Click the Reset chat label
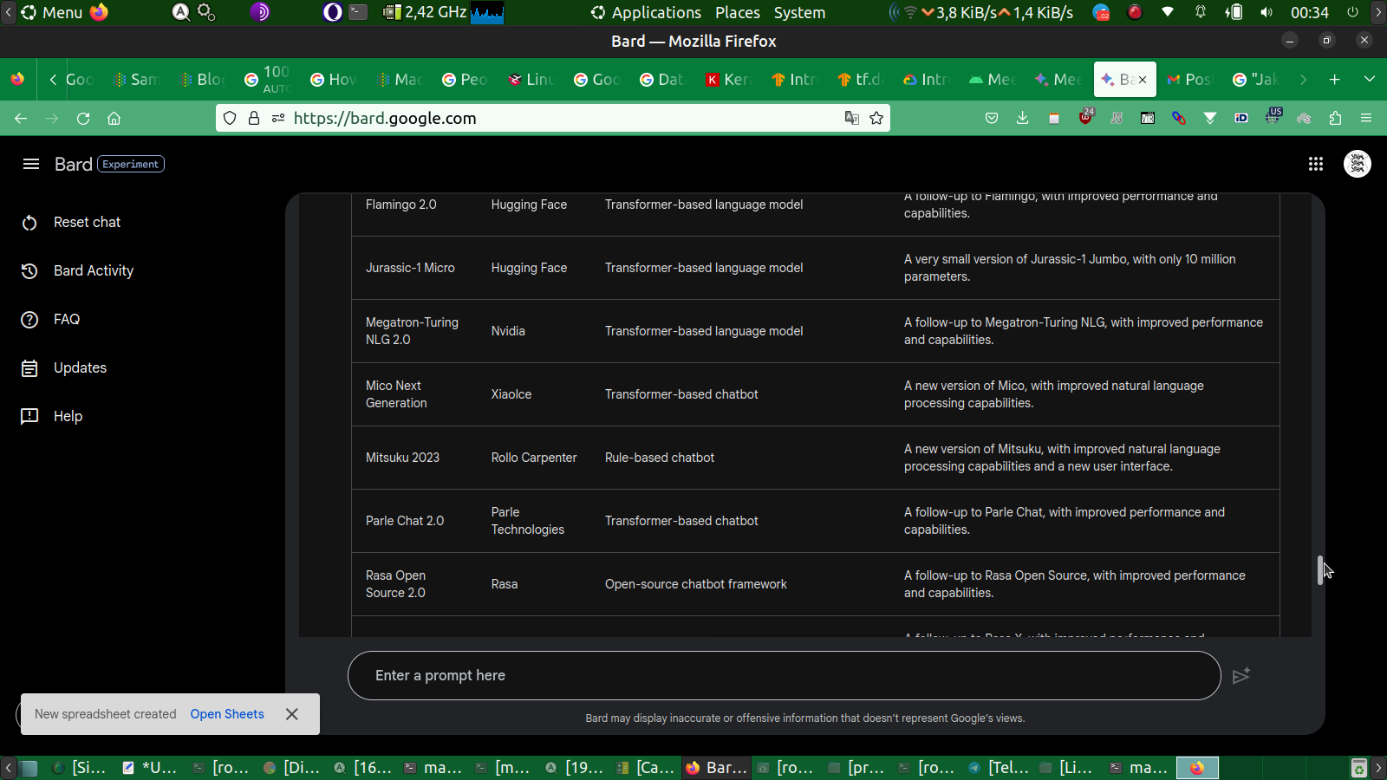This screenshot has height=780, width=1387. [x=87, y=223]
